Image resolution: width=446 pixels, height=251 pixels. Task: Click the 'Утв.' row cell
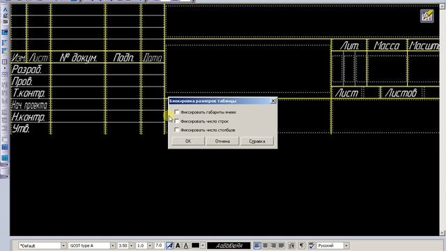point(31,128)
